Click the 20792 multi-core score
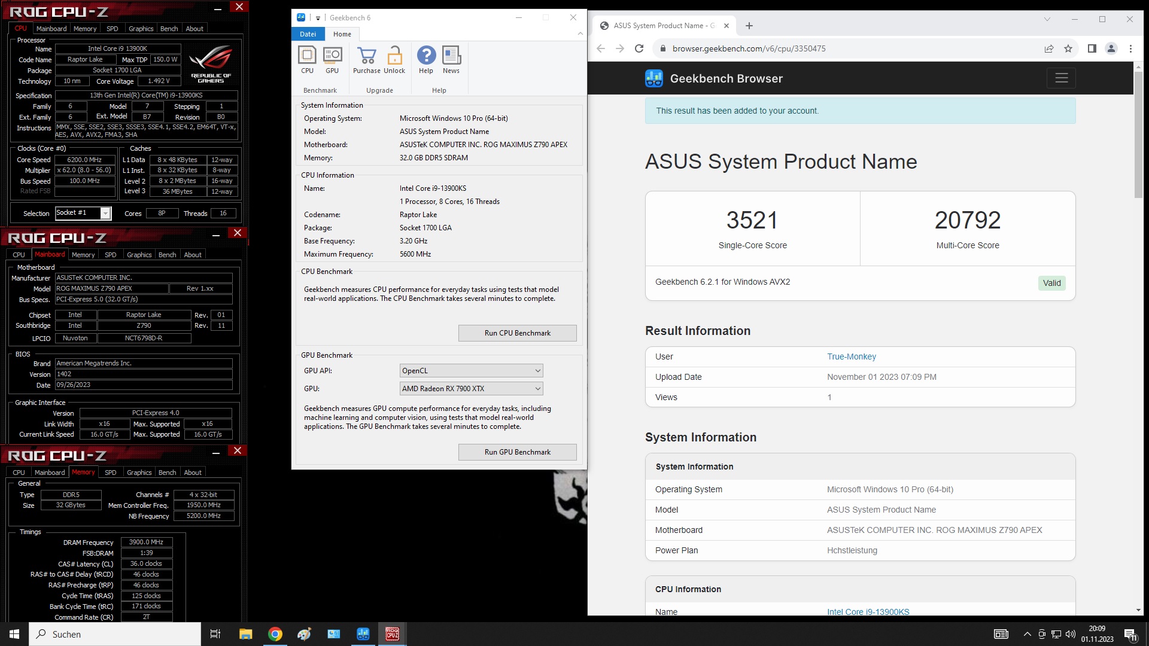Viewport: 1149px width, 646px height. click(968, 220)
